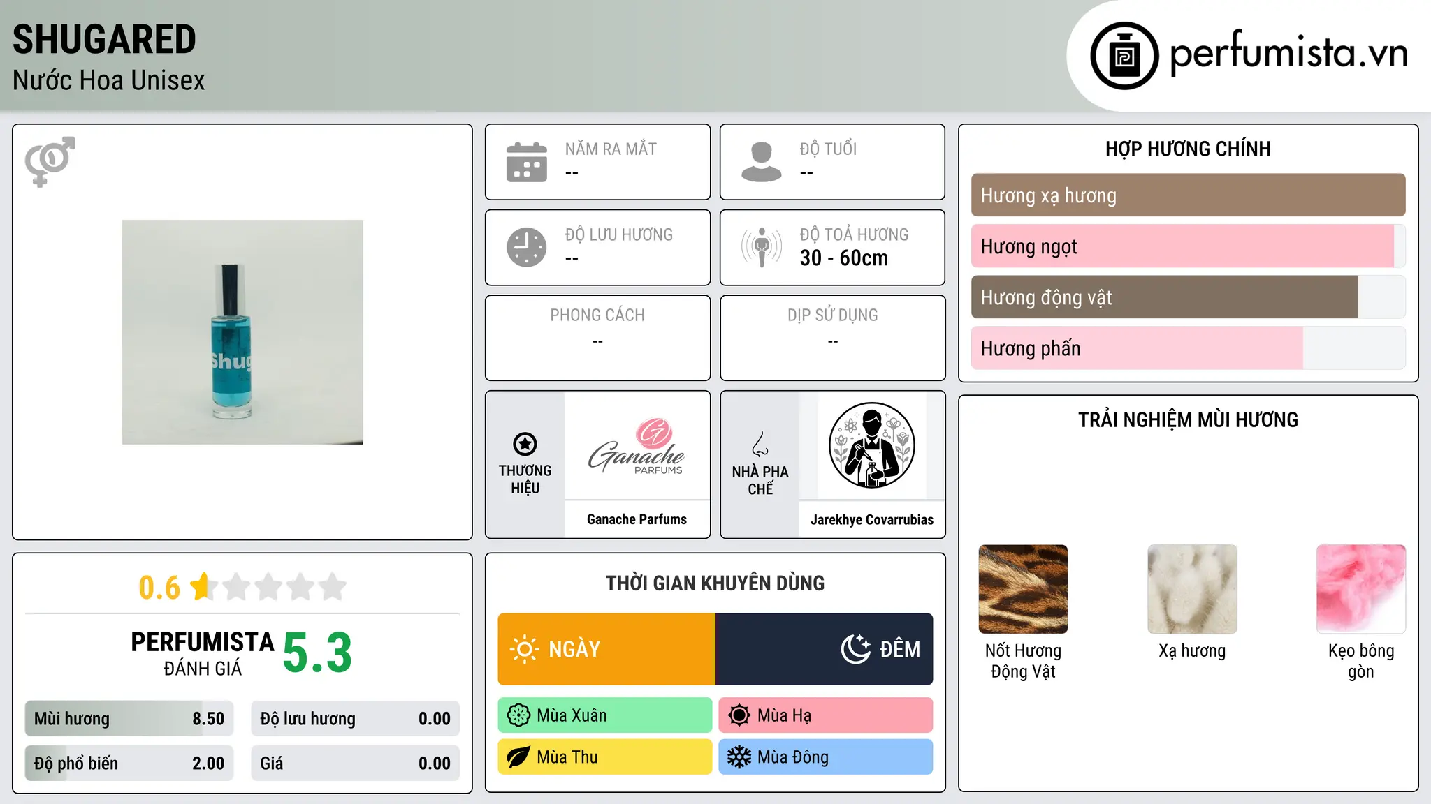Click the clock icon beside Độ lưu hương
Screen dimensions: 1431x804
[527, 247]
